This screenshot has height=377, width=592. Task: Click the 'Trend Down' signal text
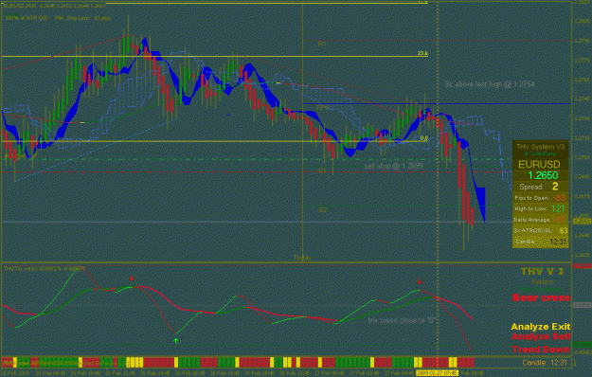[541, 350]
